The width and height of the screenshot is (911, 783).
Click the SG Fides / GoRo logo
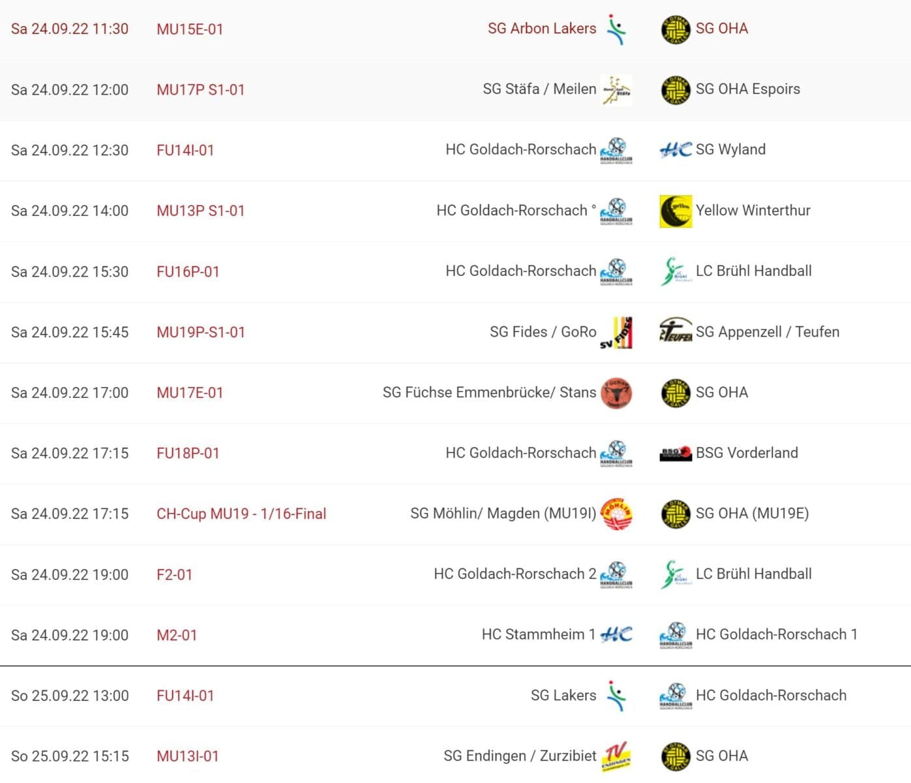(616, 332)
